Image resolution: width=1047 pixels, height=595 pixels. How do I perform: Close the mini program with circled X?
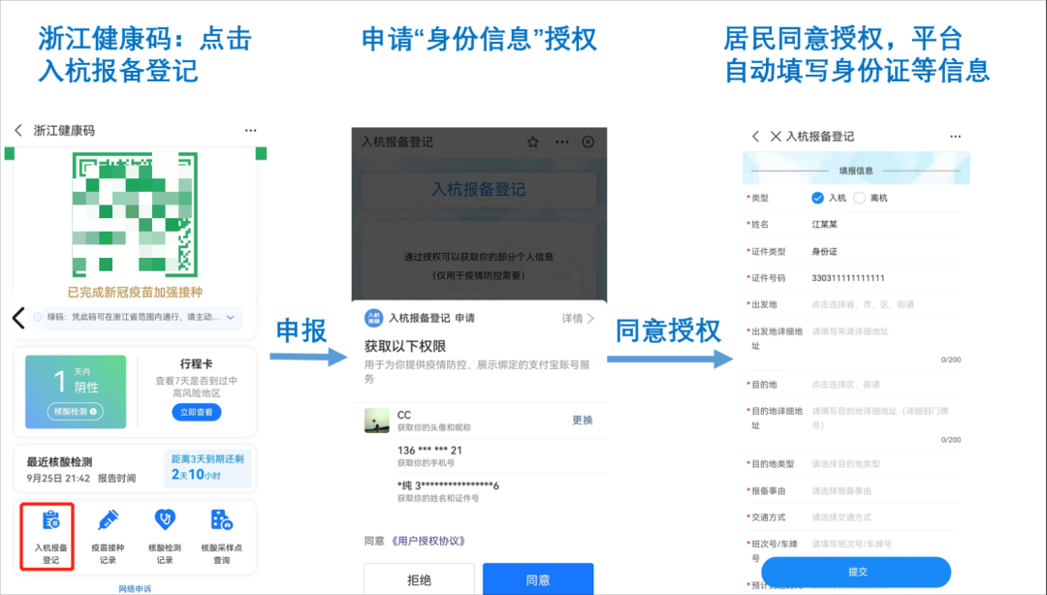click(x=587, y=141)
